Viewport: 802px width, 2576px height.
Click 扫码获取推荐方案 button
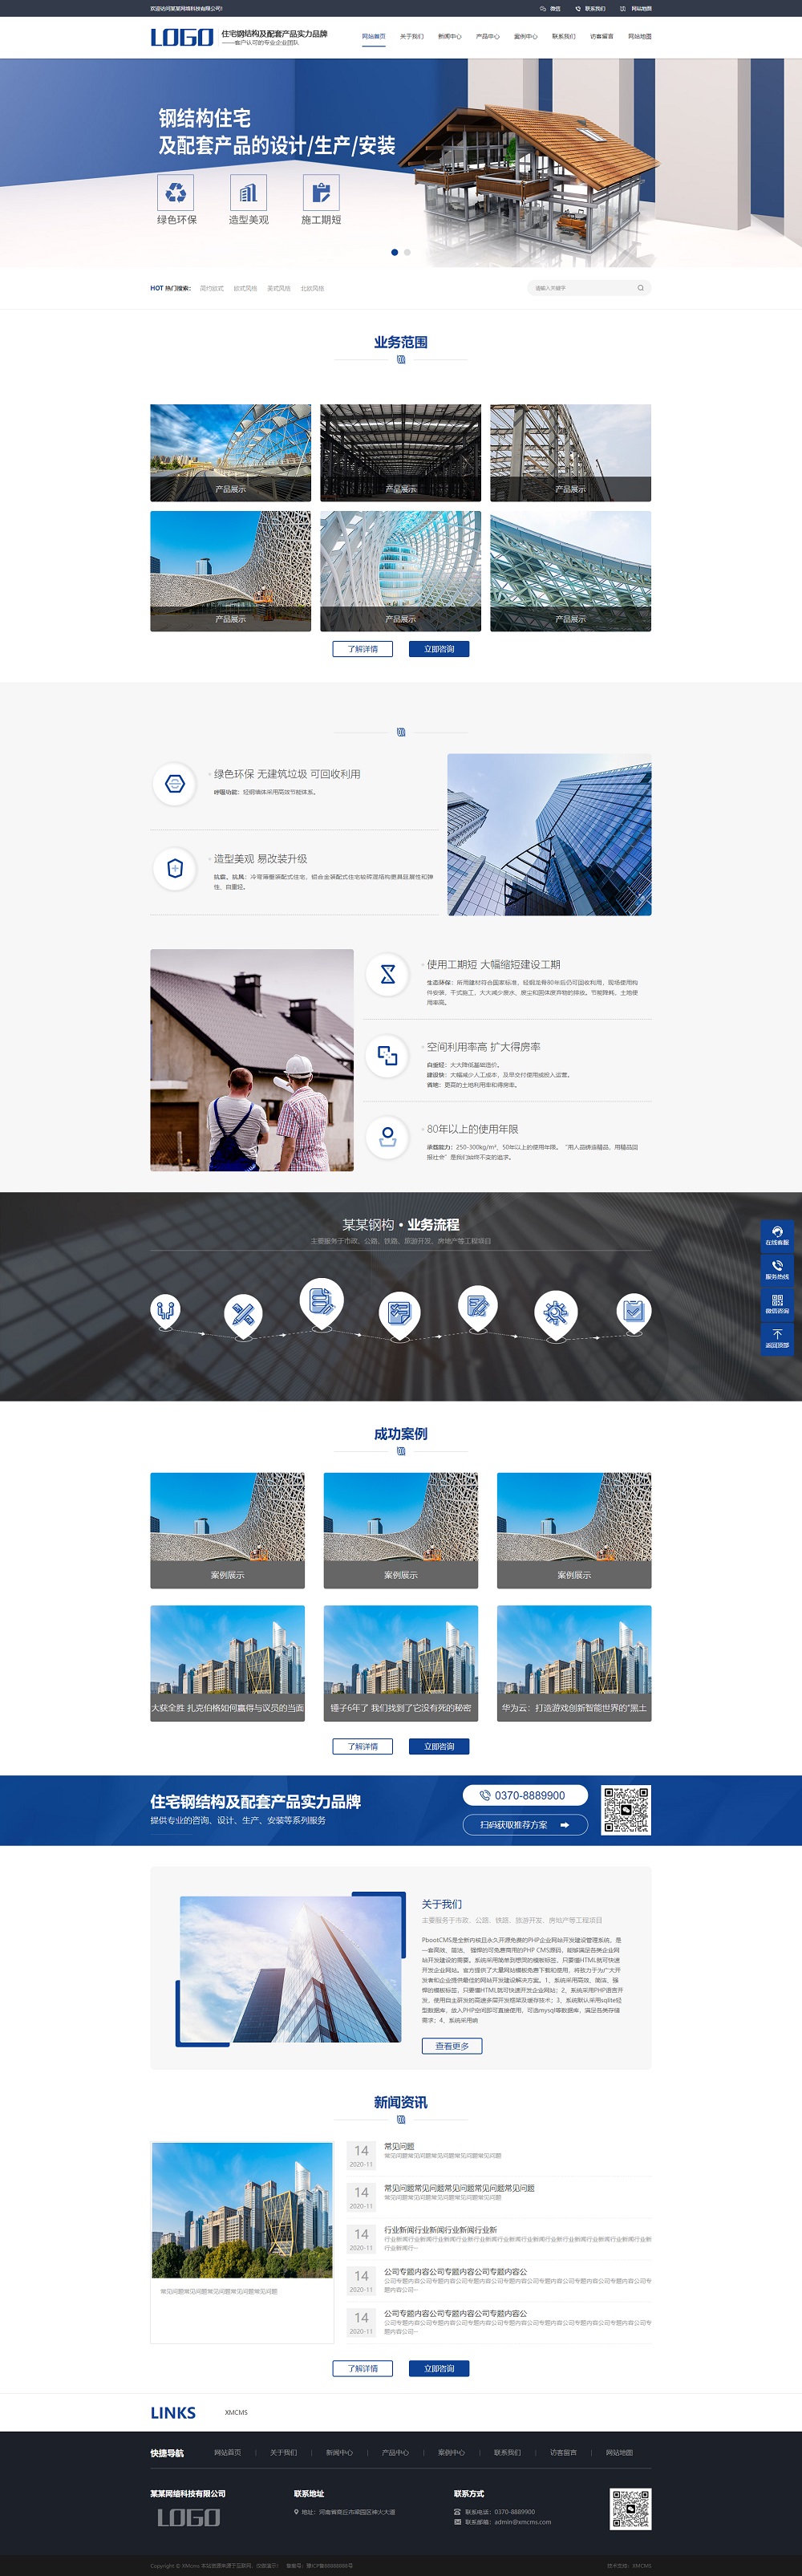pos(524,1824)
